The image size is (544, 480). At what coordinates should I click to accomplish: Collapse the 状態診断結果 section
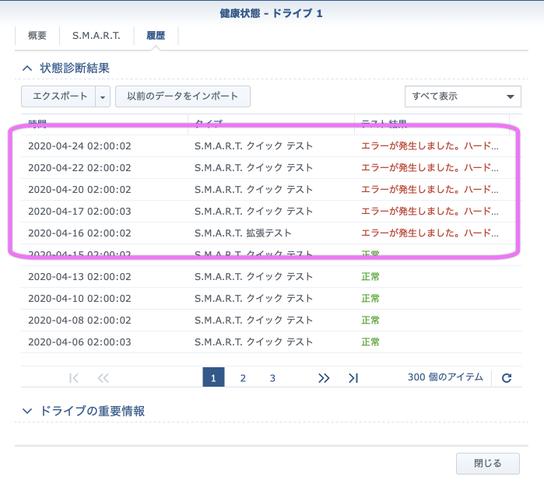(28, 68)
